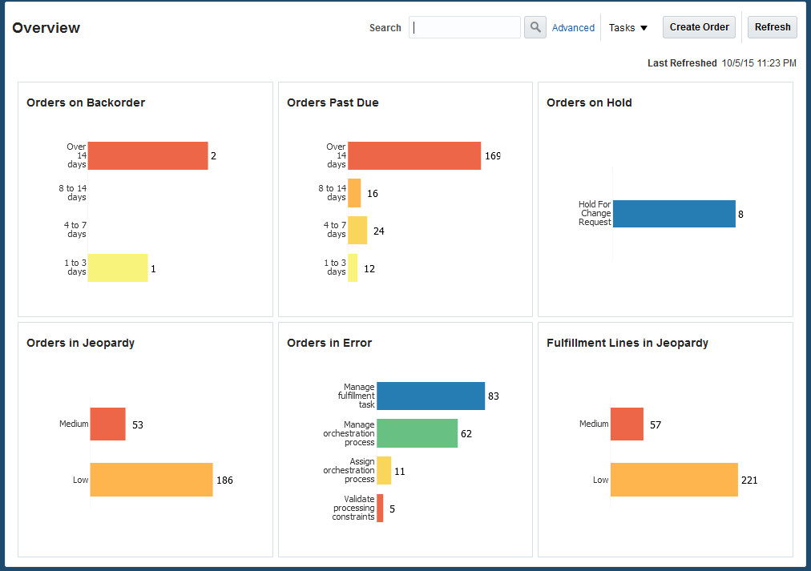Select Manage fulfillment task blue bar
This screenshot has width=811, height=571.
click(x=431, y=396)
